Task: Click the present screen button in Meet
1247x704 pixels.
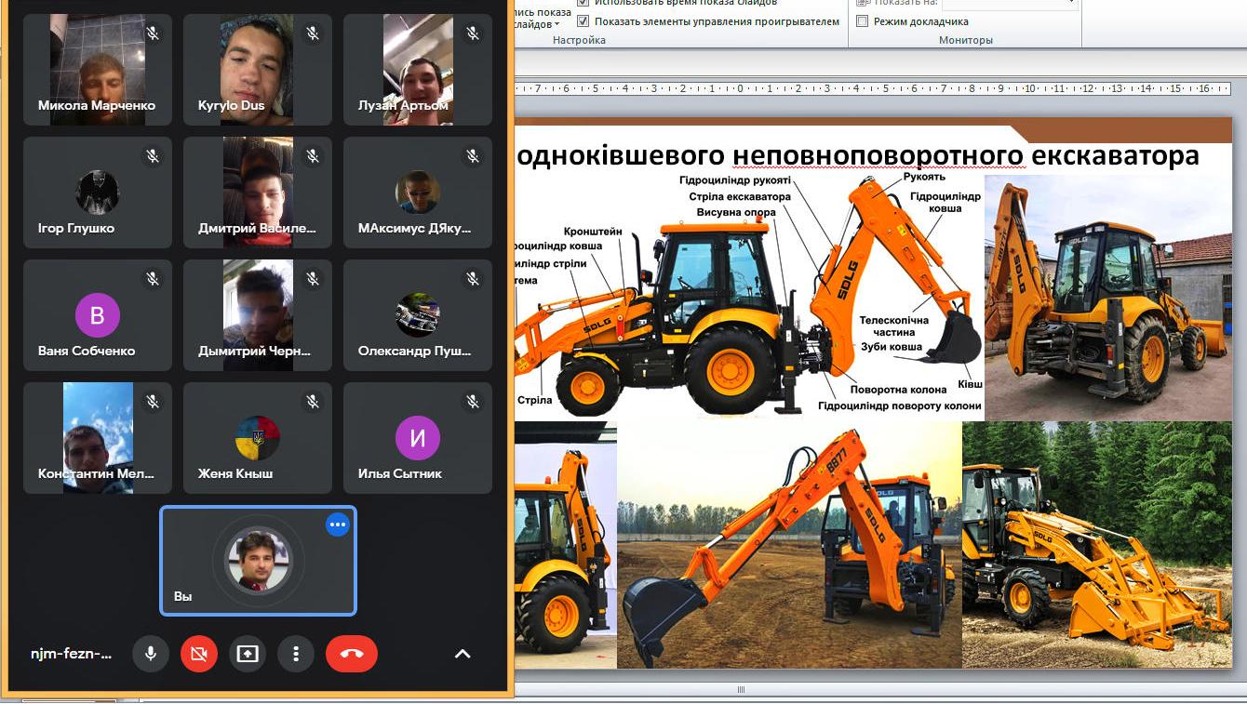Action: (x=248, y=654)
